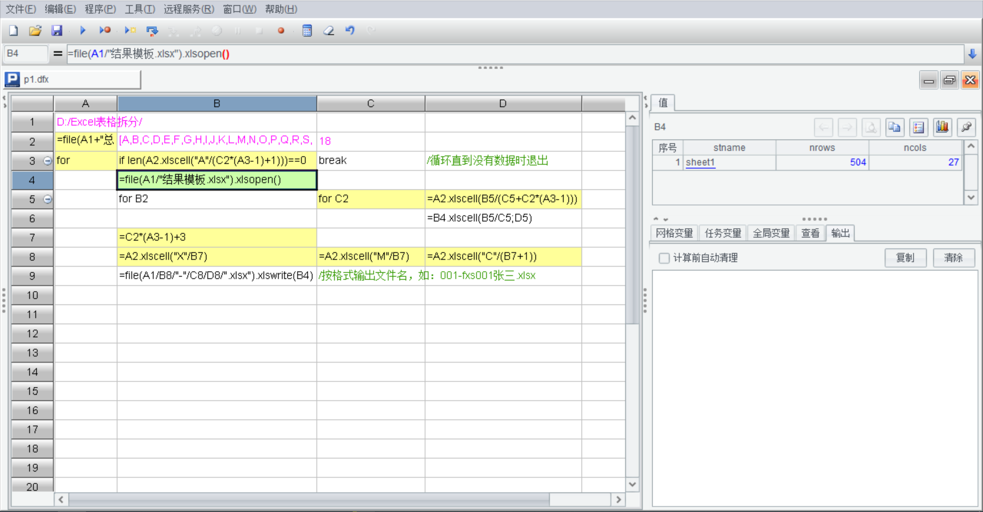Expand the formula bar with the blue down arrow
Viewport: 983px width, 512px height.
(972, 54)
